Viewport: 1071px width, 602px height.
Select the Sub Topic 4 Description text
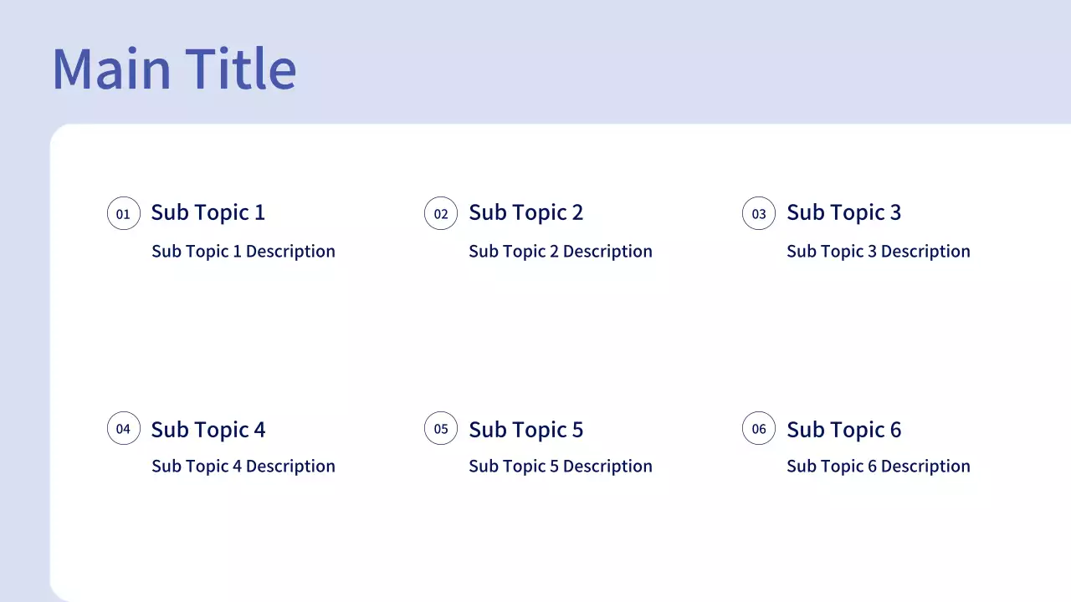click(x=243, y=466)
